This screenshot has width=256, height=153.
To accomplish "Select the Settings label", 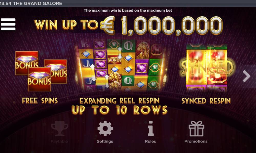I will click(x=105, y=141).
